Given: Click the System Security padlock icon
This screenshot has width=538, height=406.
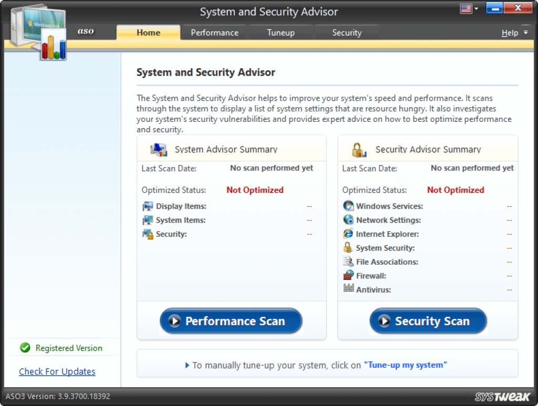Looking at the screenshot, I should click(x=348, y=247).
